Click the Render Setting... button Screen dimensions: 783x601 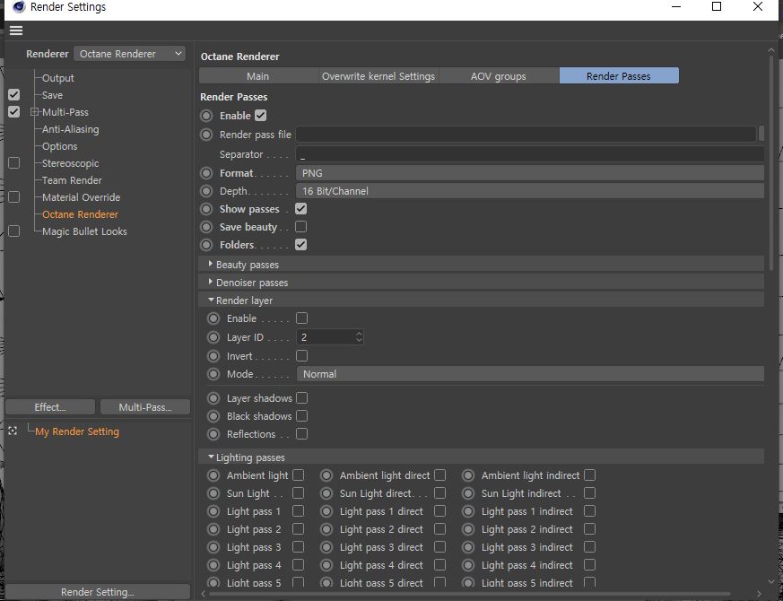[x=98, y=592]
